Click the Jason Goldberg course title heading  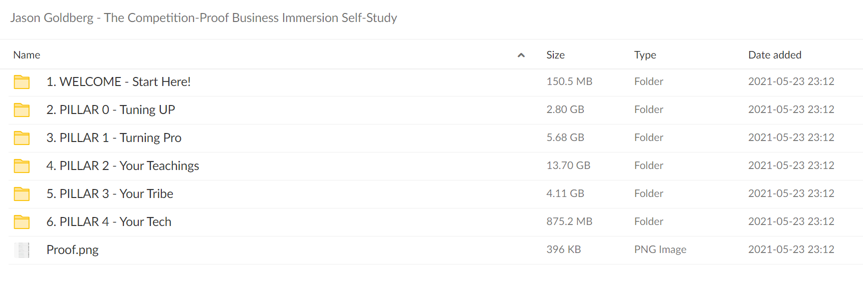click(x=203, y=18)
